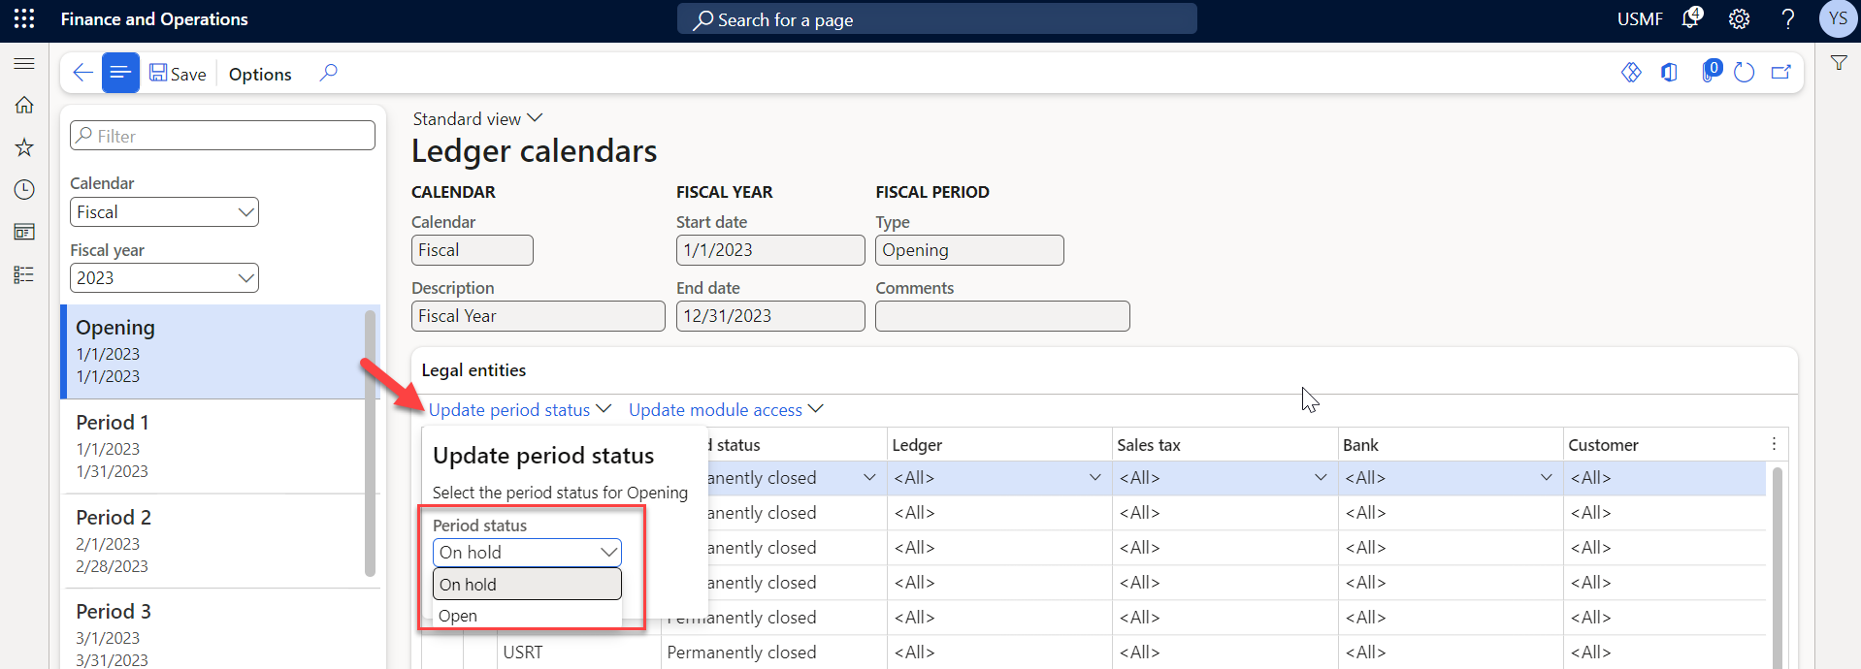
Task: Select Open from period status list
Action: 458,616
